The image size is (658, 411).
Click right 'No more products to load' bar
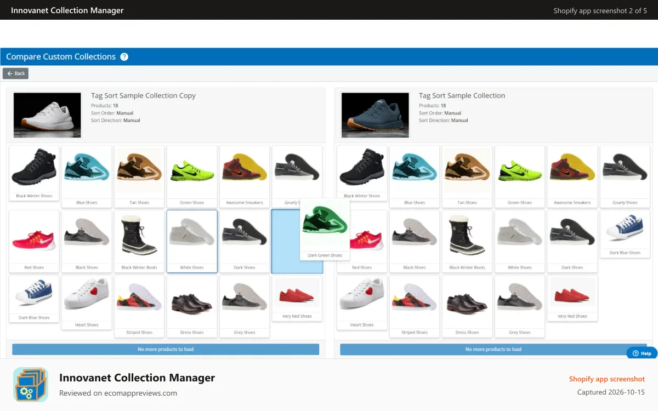(493, 349)
